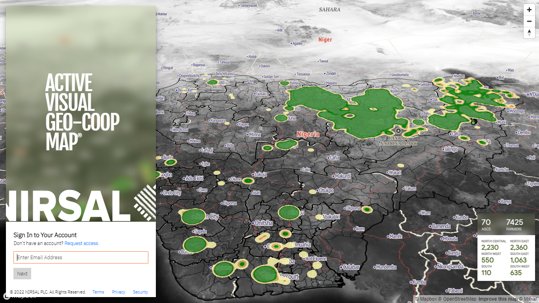Click the Enter Email Address input field
The height and width of the screenshot is (303, 539).
81,257
